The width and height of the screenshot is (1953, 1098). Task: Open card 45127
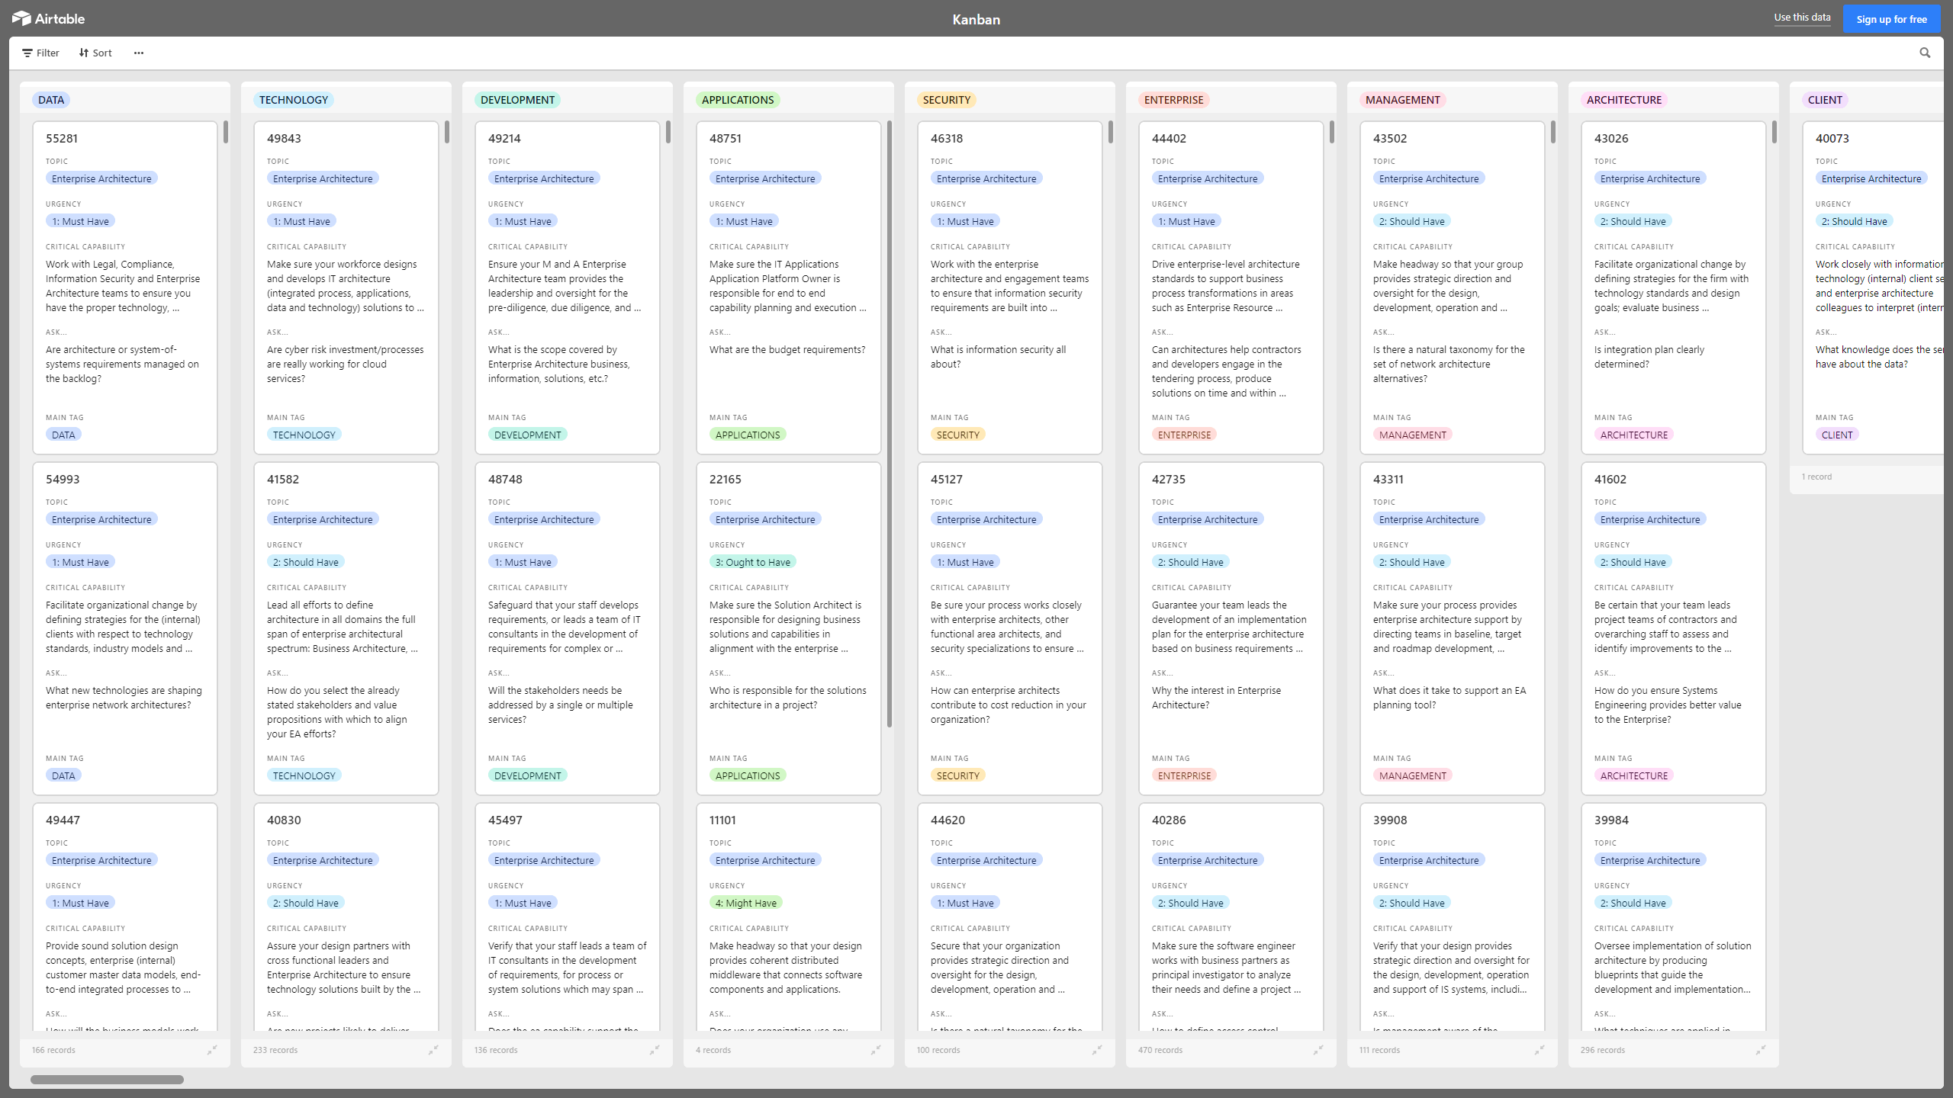(1010, 628)
